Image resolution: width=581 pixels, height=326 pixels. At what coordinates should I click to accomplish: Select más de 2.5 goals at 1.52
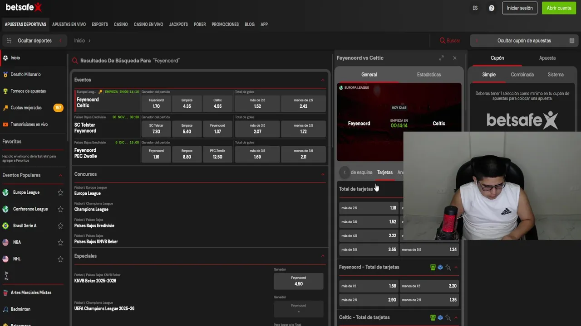click(257, 104)
